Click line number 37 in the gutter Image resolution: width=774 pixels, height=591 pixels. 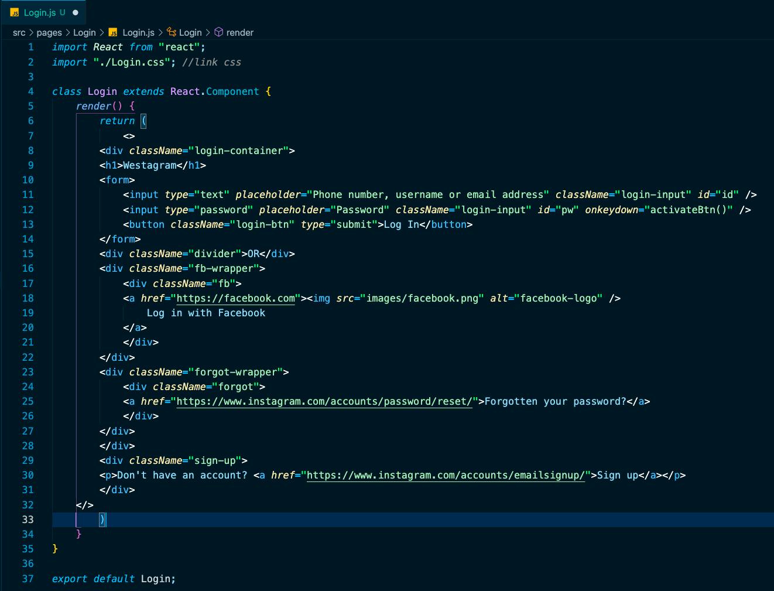tap(28, 579)
